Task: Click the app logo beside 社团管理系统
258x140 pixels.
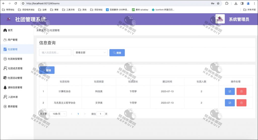Action: (9, 19)
